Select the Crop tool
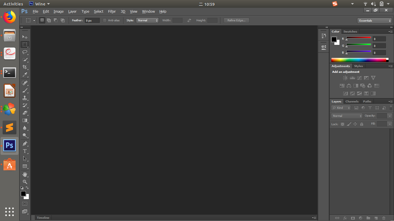 [25, 67]
